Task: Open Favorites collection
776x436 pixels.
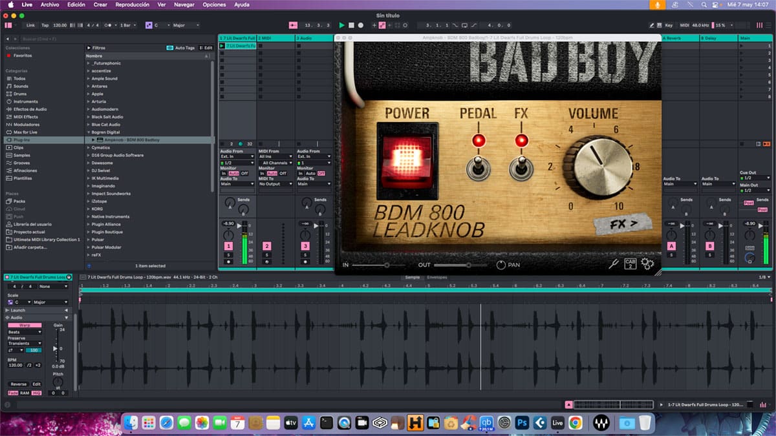Action: 22,56
